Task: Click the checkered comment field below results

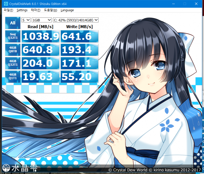Action: 52,89
